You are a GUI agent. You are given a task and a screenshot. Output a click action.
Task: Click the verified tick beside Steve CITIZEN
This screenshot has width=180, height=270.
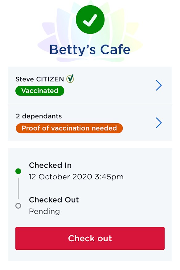71,79
